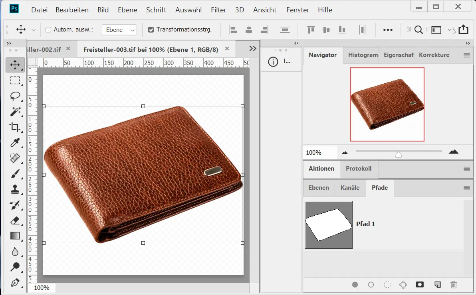Open the Filter menu
The height and width of the screenshot is (295, 476).
[x=218, y=10]
